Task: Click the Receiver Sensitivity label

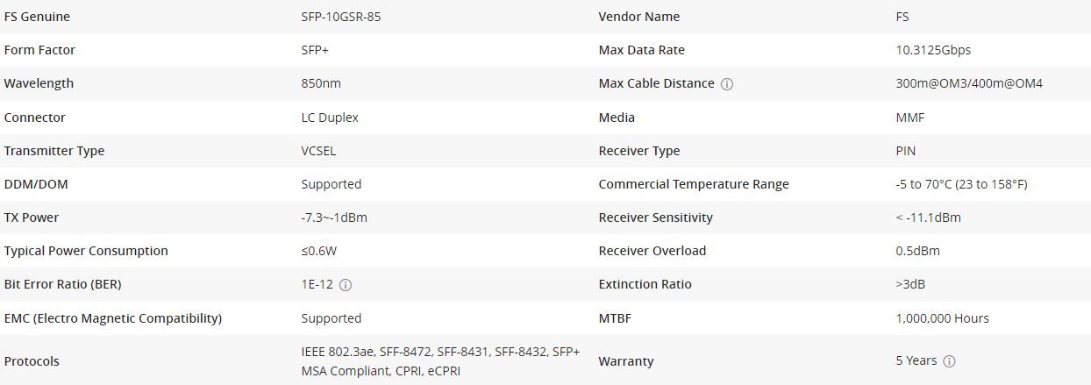Action: click(655, 217)
